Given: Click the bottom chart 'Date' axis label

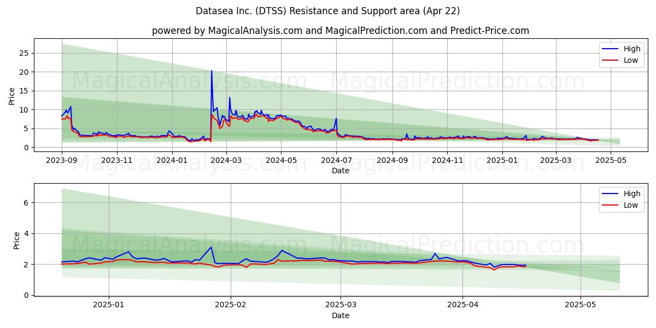Looking at the screenshot, I should click(341, 315).
